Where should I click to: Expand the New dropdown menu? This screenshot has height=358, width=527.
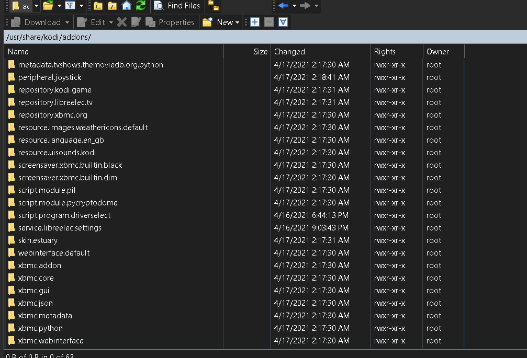237,22
